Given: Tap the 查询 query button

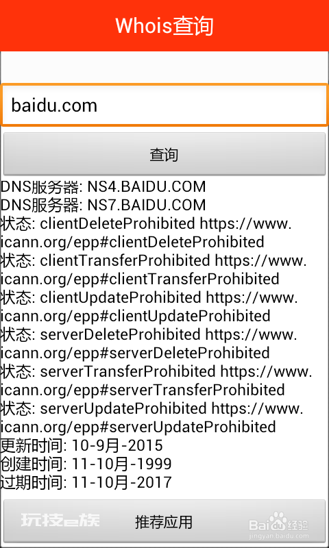Looking at the screenshot, I should (x=164, y=154).
